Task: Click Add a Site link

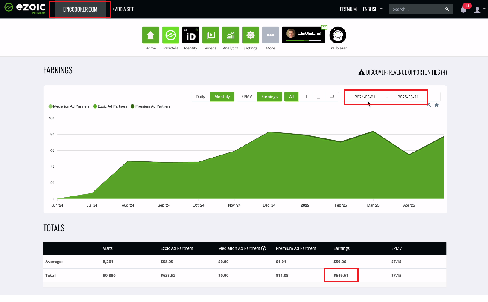Action: [x=123, y=9]
